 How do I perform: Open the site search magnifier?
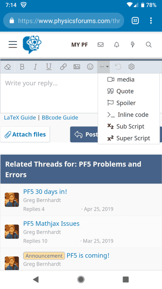pyautogui.click(x=149, y=44)
